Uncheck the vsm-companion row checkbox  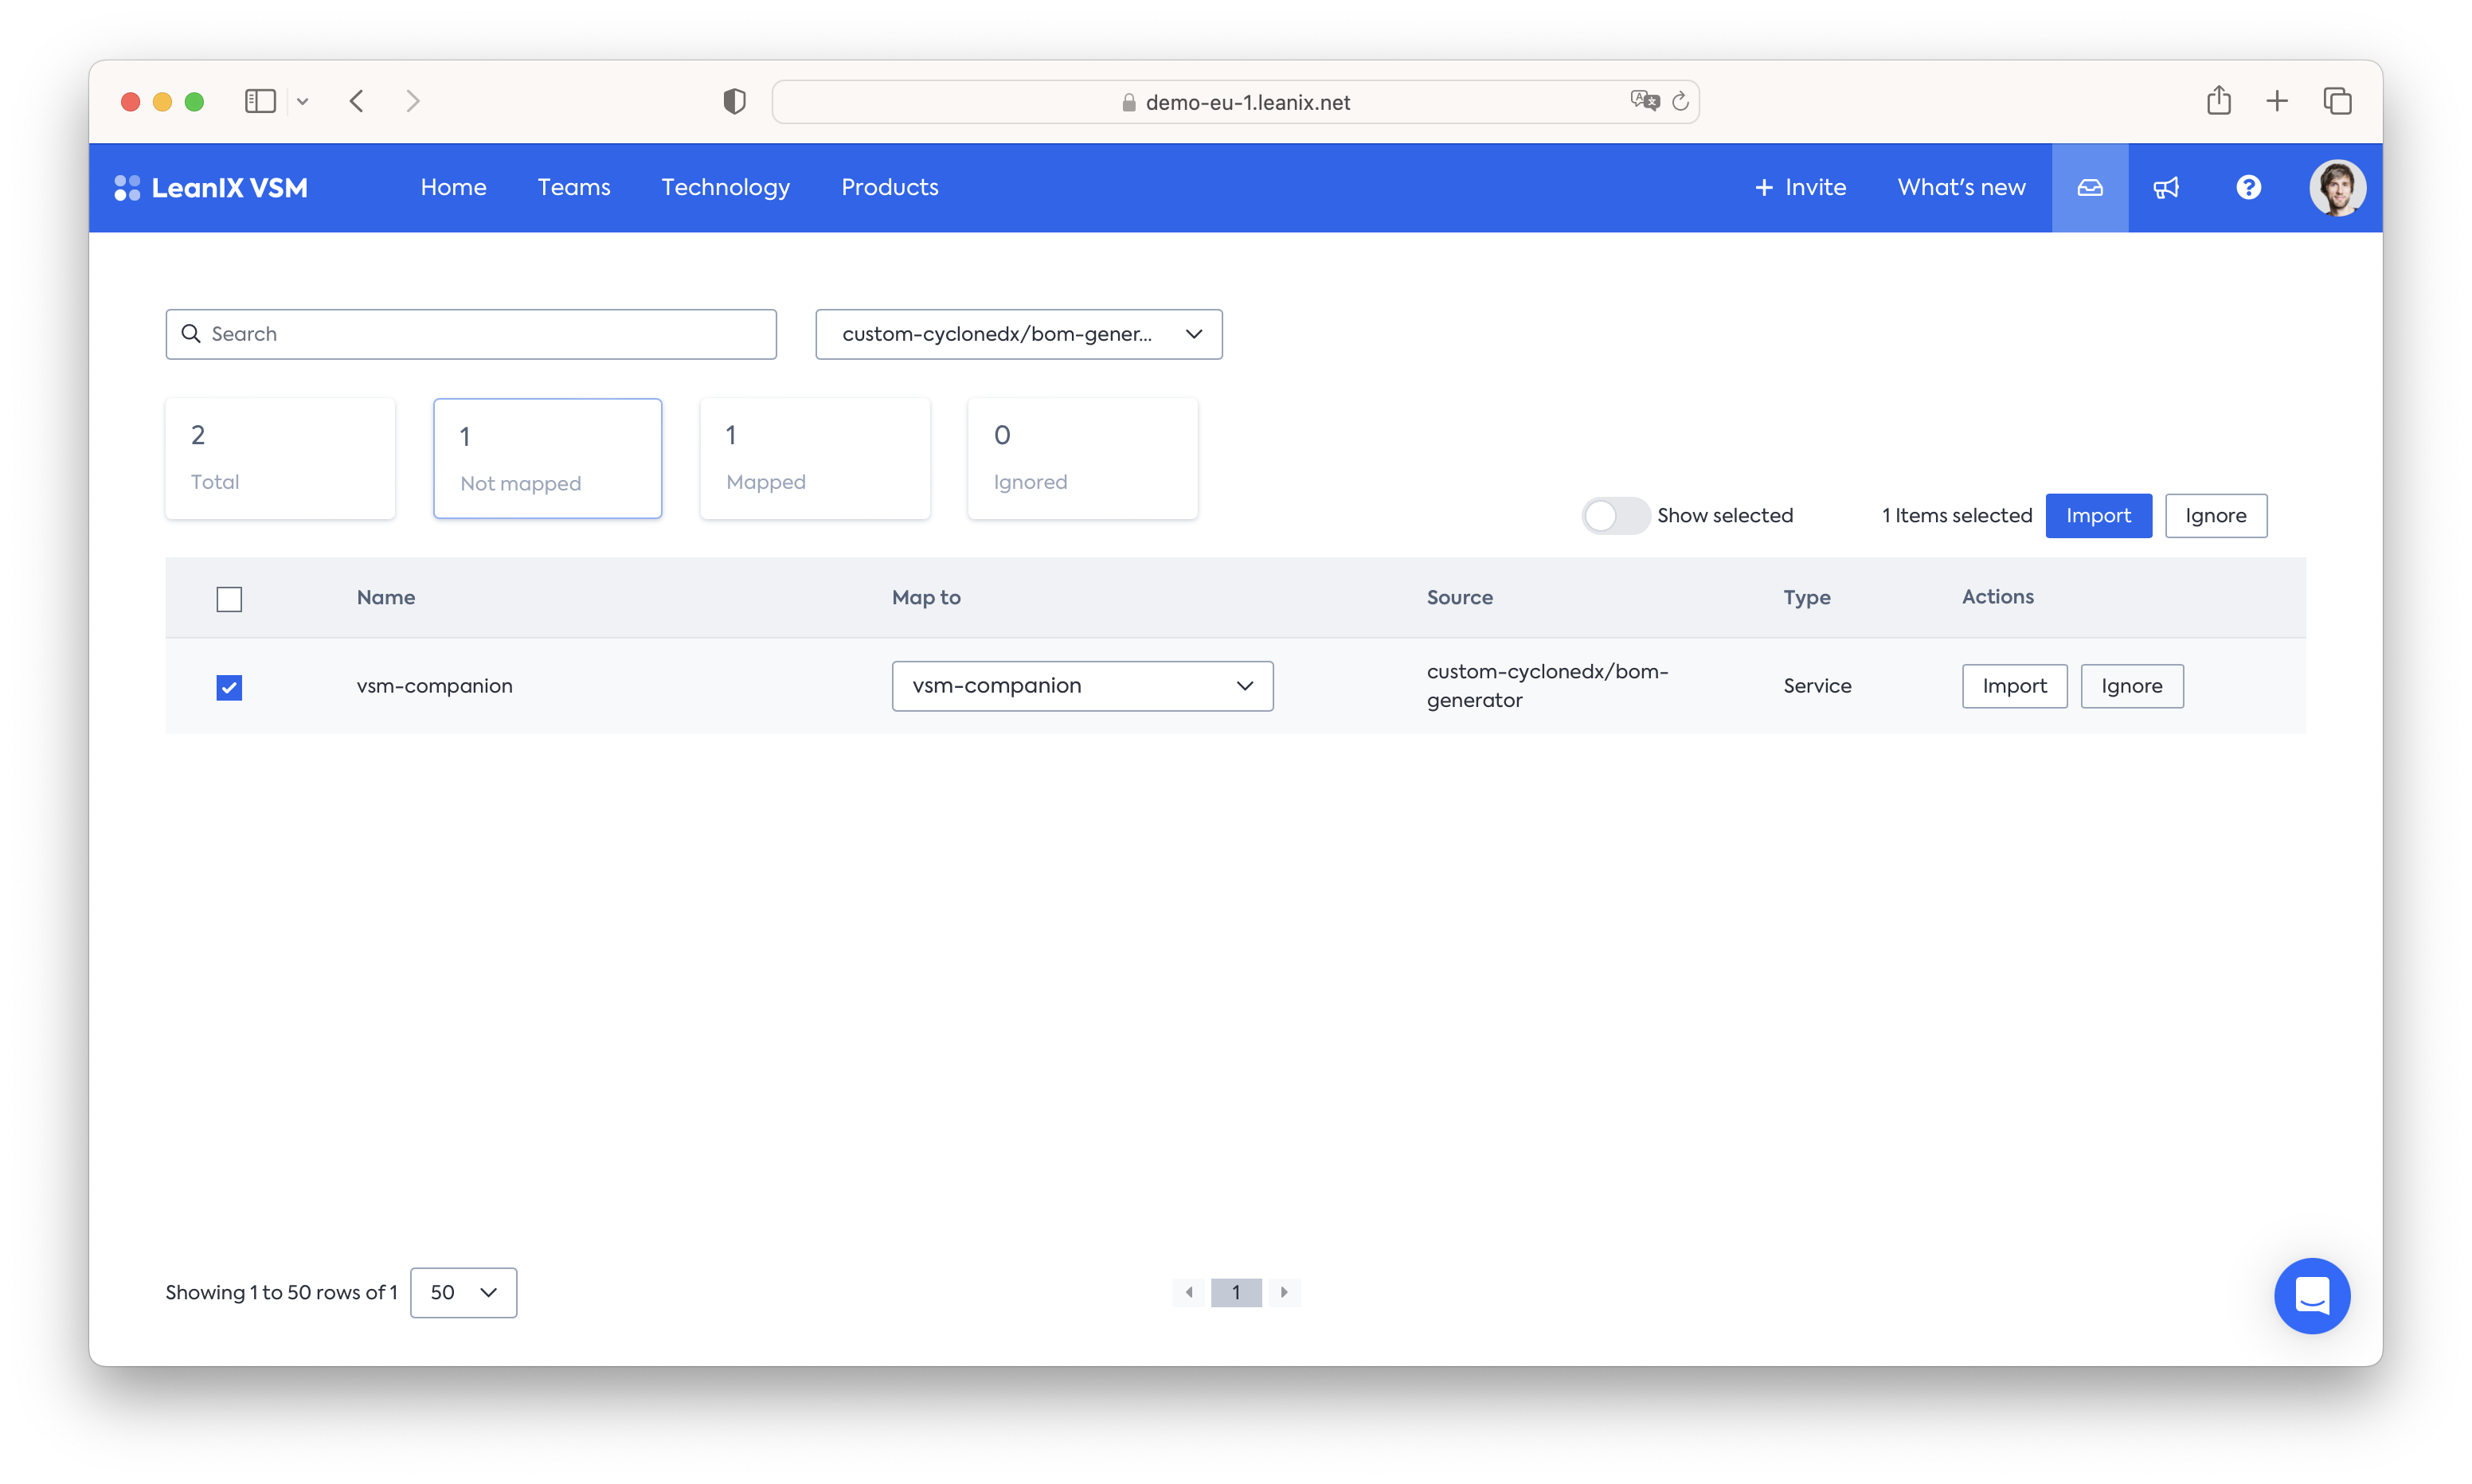229,687
